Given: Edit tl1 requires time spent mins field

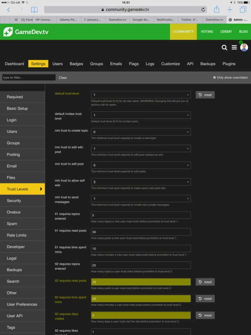Looking at the screenshot, I should click(x=141, y=248).
